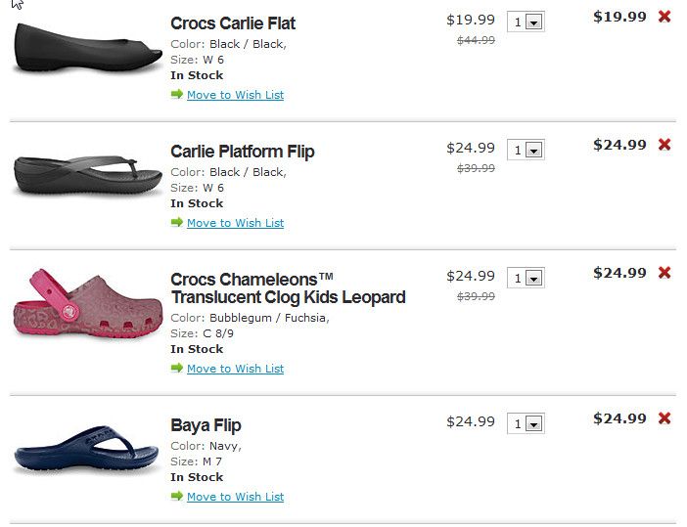Move Baya Flip to Wish List
The height and width of the screenshot is (527, 687).
coord(235,497)
